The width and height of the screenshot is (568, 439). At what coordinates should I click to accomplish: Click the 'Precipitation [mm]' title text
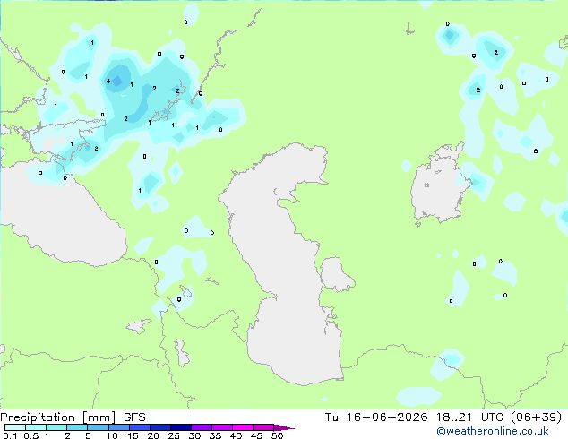tap(57, 417)
